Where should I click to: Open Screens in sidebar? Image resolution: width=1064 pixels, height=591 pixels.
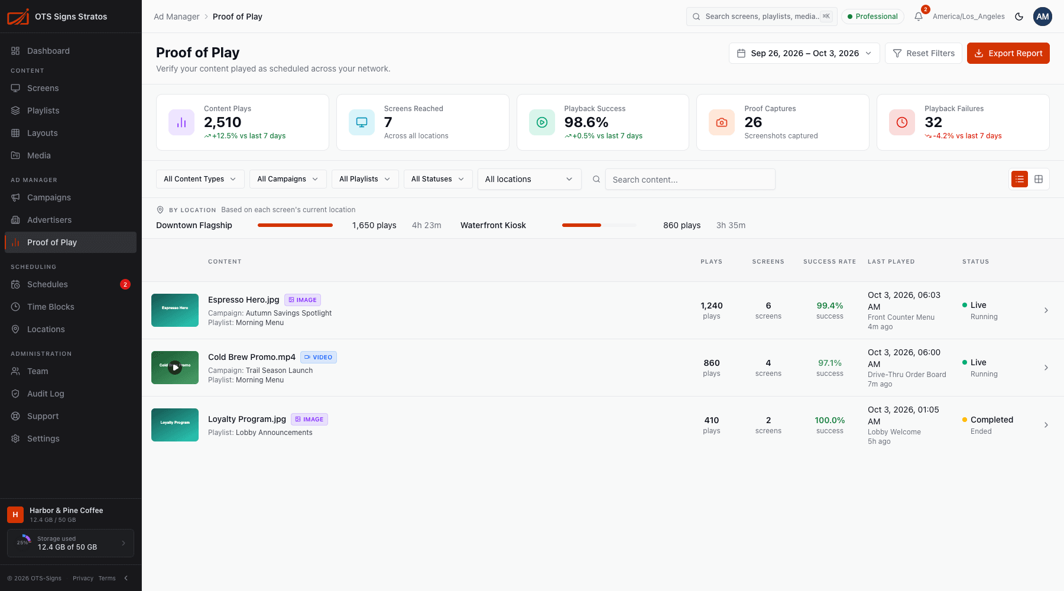click(x=71, y=88)
